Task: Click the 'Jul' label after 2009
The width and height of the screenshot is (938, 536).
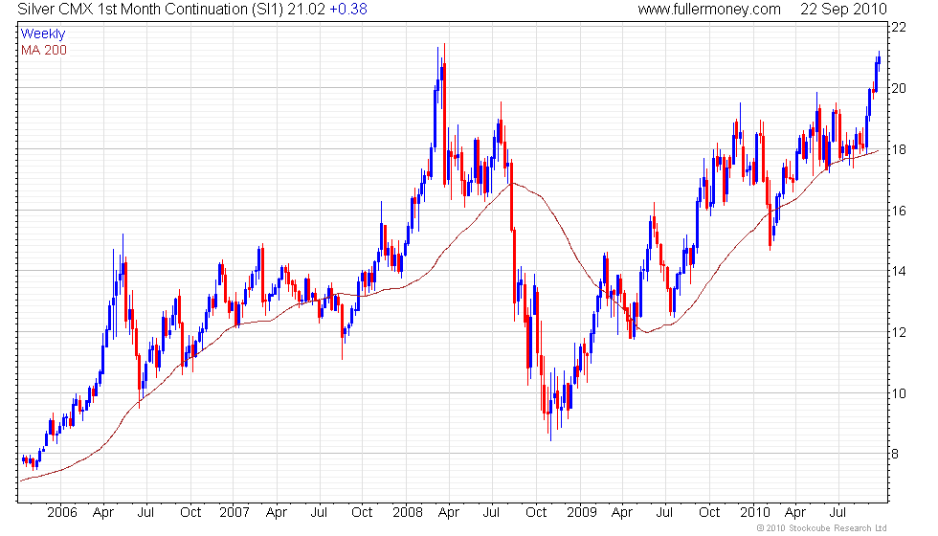Action: (664, 513)
